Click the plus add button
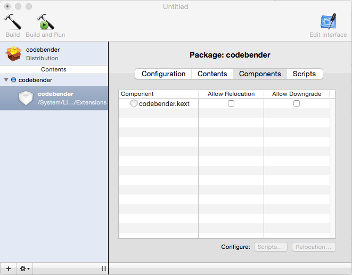 point(9,269)
